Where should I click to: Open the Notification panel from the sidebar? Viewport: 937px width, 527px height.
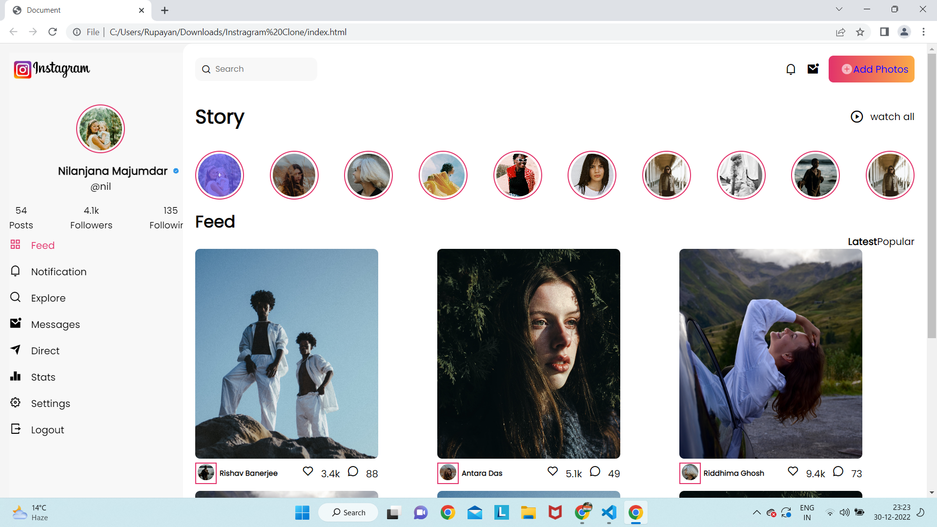coord(58,271)
